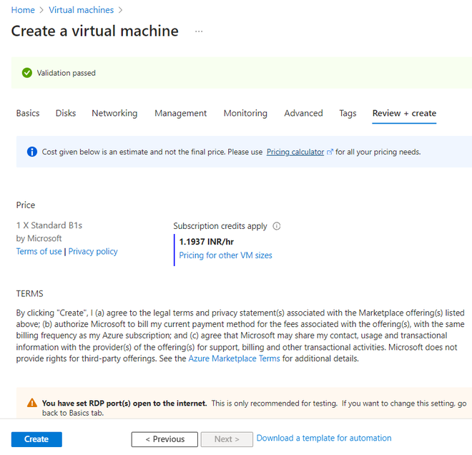Click the 1 X Standard B1s text
The height and width of the screenshot is (455, 472).
(x=49, y=225)
